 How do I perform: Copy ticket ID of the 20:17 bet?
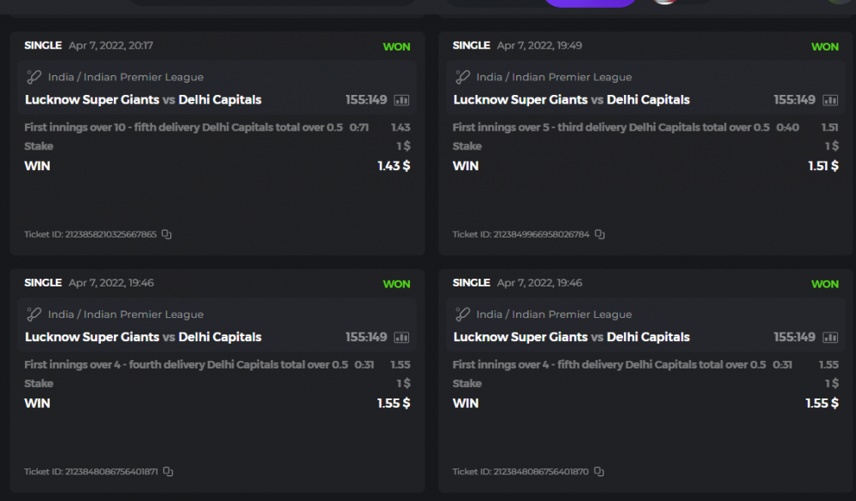[x=167, y=234]
